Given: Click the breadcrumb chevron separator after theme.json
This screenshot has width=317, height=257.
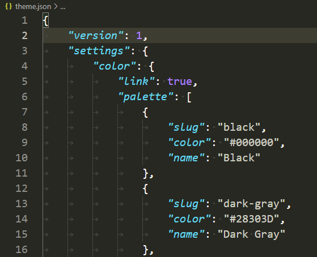Looking at the screenshot, I should click(x=56, y=7).
